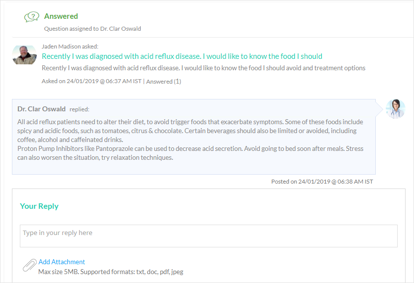This screenshot has width=414, height=283.
Task: Click 'Question assigned to Dr. Clar Oswald' text
Action: (92, 29)
